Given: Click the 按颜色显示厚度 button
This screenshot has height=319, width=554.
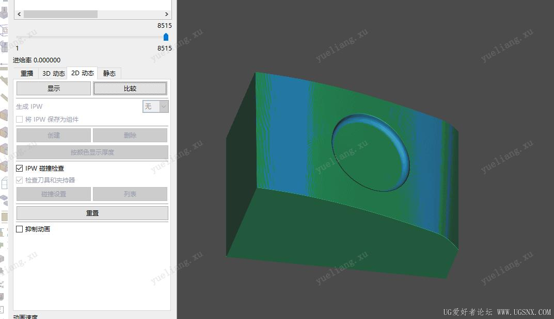Looking at the screenshot, I should pyautogui.click(x=92, y=153).
